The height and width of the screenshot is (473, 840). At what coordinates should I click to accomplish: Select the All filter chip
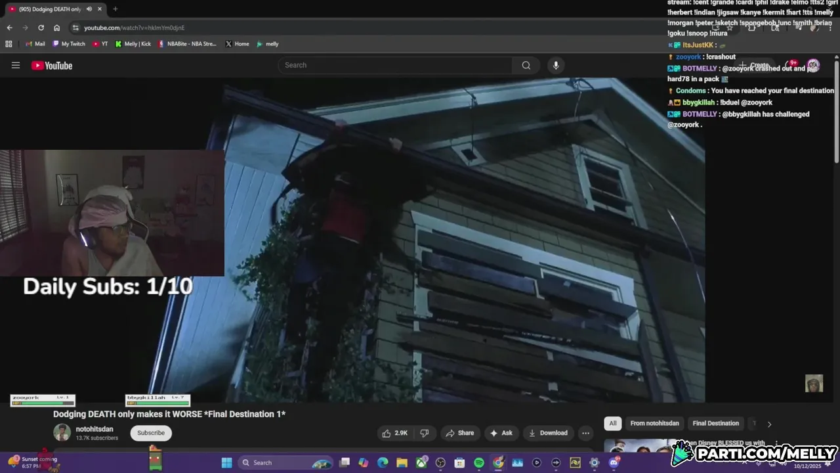click(613, 423)
